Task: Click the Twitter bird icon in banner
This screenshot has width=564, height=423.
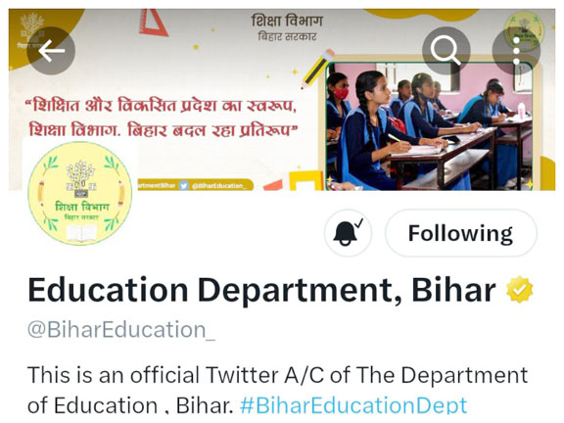Action: click(184, 186)
